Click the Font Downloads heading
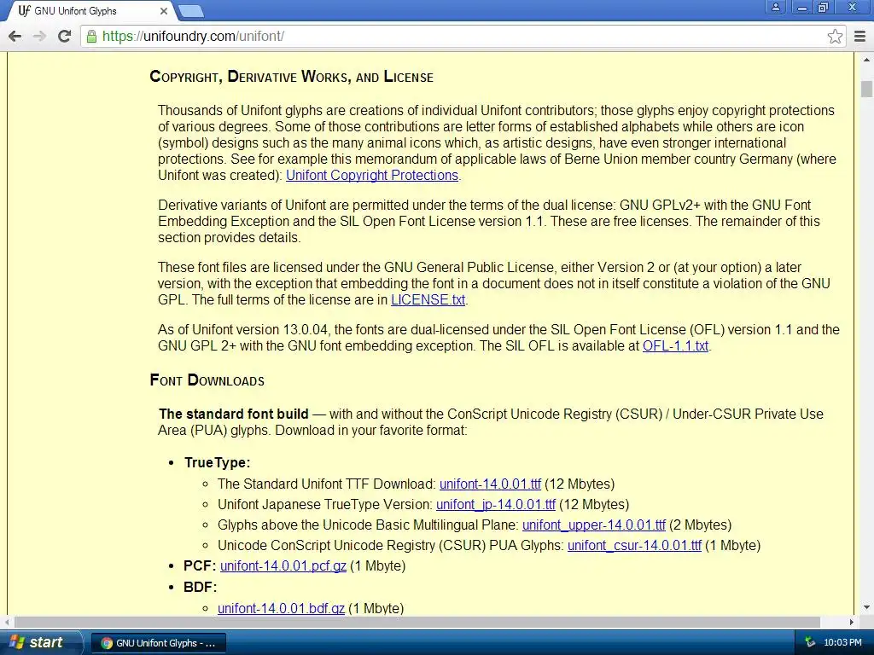874x655 pixels. click(x=207, y=380)
